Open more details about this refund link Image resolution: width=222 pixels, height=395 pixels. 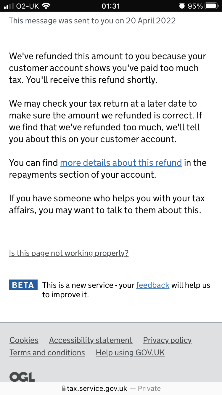(x=121, y=163)
